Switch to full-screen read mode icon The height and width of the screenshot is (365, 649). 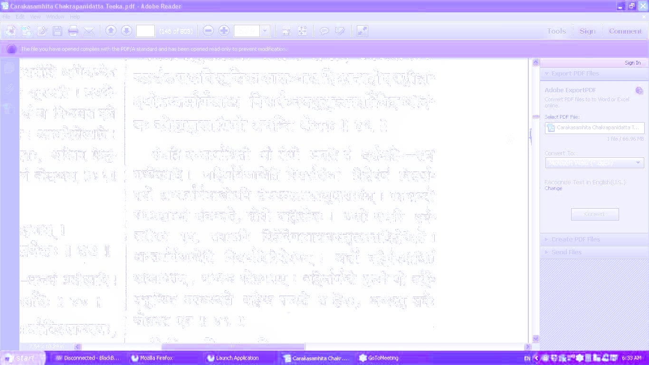click(362, 31)
